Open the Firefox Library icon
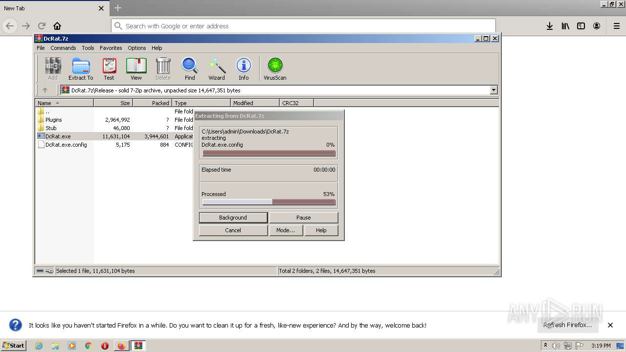The width and height of the screenshot is (626, 352). [x=565, y=26]
